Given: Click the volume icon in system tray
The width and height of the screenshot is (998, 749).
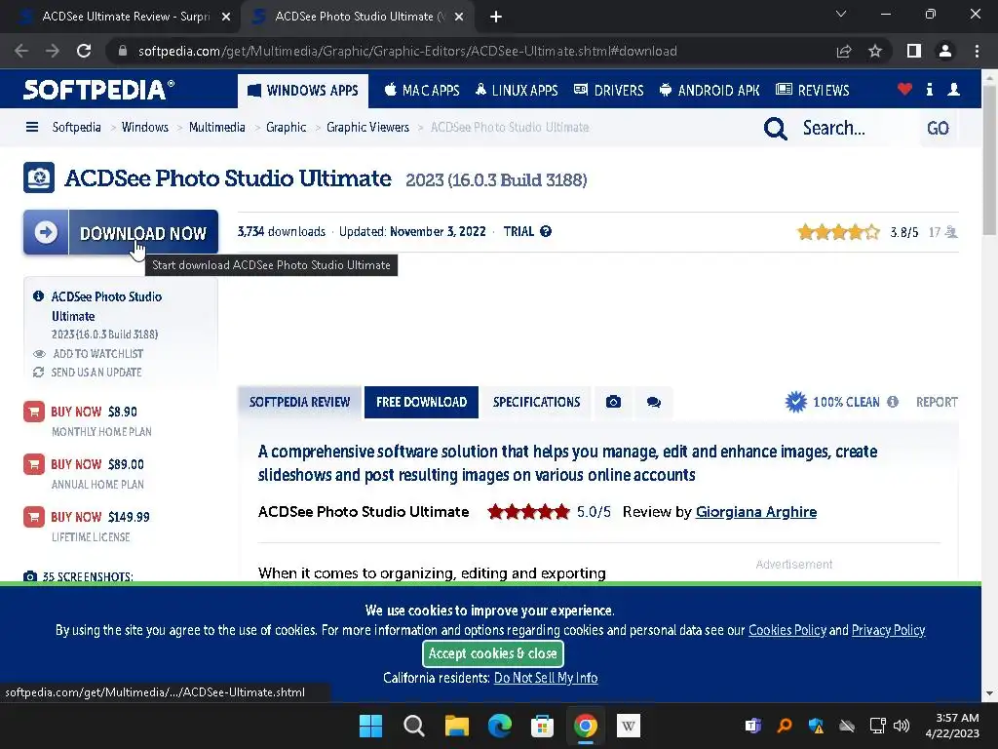Looking at the screenshot, I should click(x=902, y=726).
